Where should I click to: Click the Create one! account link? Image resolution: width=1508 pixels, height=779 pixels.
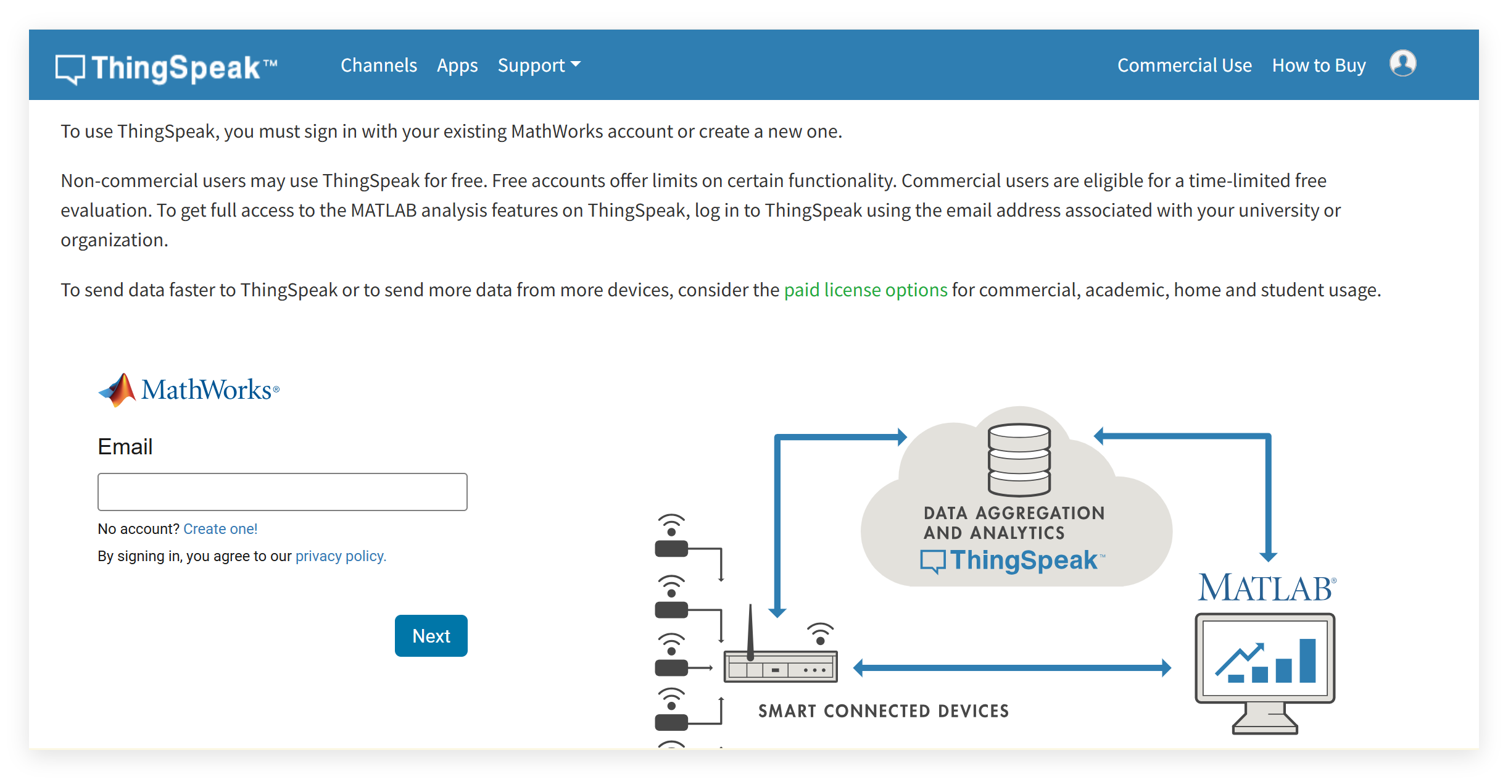(x=220, y=529)
